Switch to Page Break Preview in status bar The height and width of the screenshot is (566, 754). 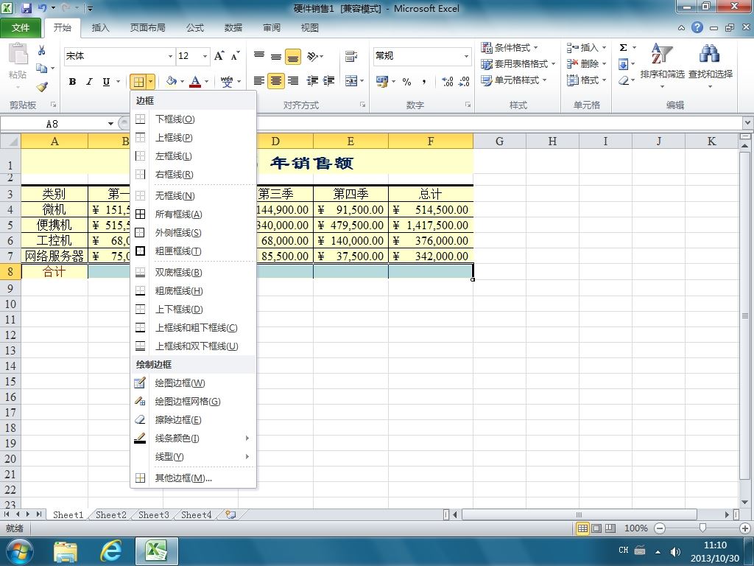(x=610, y=528)
